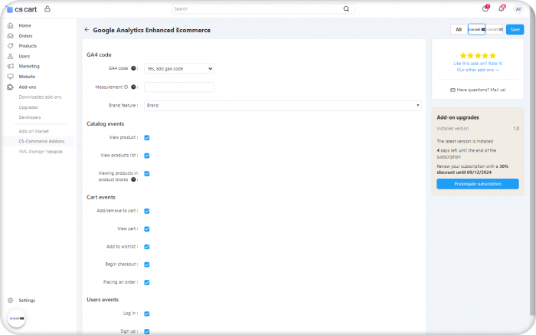
Task: Toggle the Sign up checkbox
Action: [147, 331]
